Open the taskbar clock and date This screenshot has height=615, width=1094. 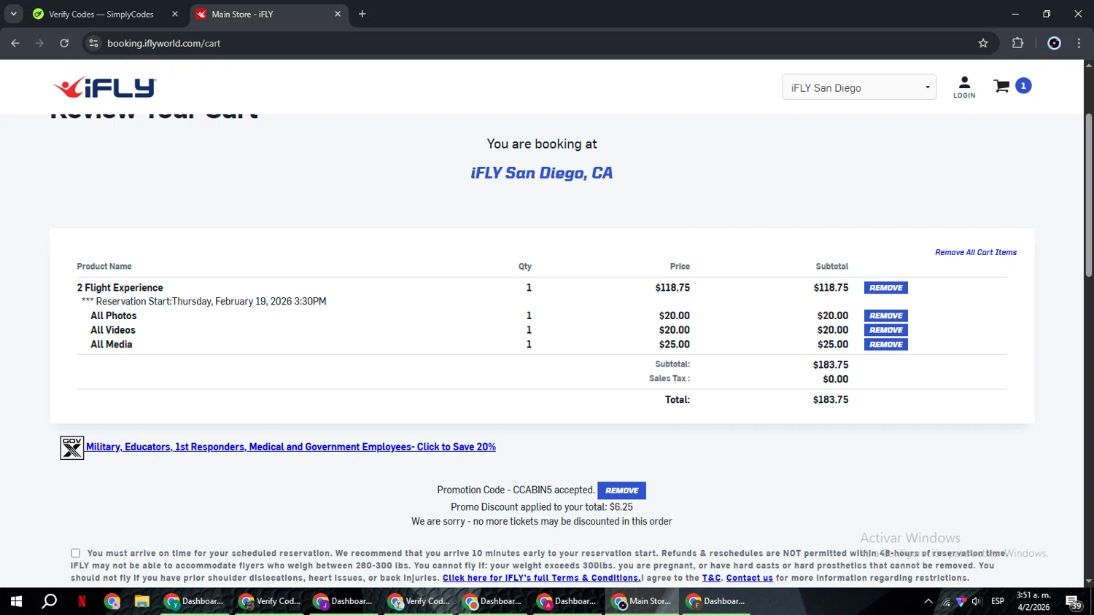coord(1033,601)
